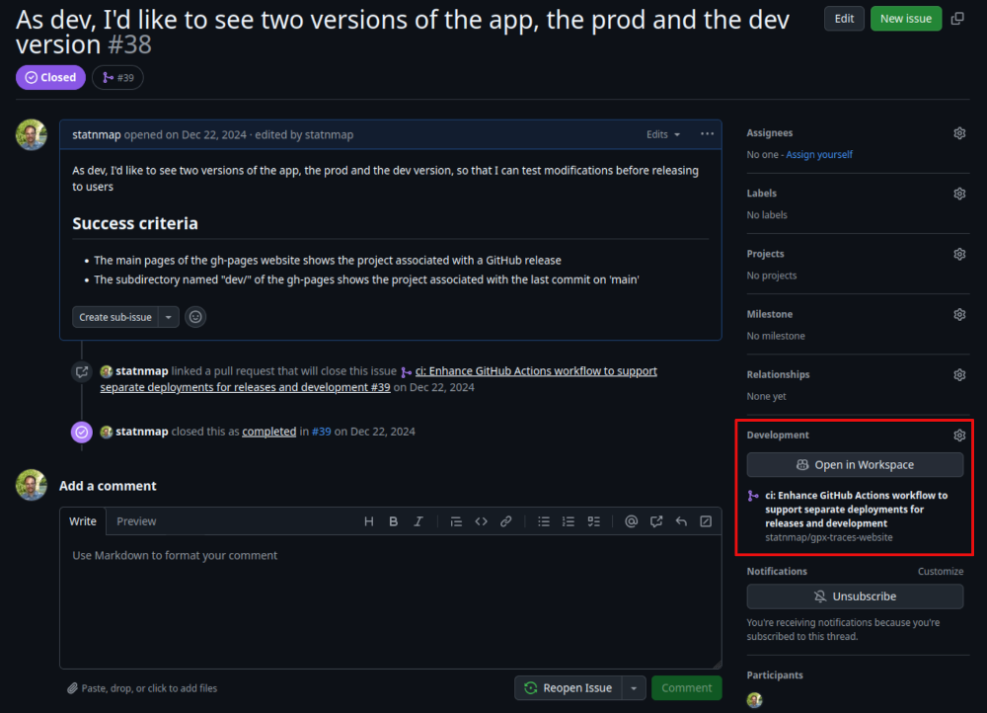Open Development settings gear
Viewport: 987px width, 713px height.
[x=959, y=436]
